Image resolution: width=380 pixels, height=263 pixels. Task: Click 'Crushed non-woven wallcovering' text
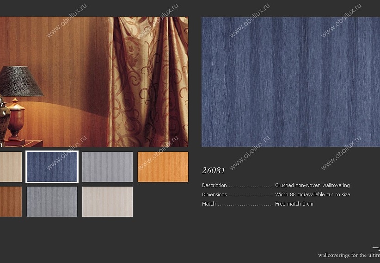(313, 185)
